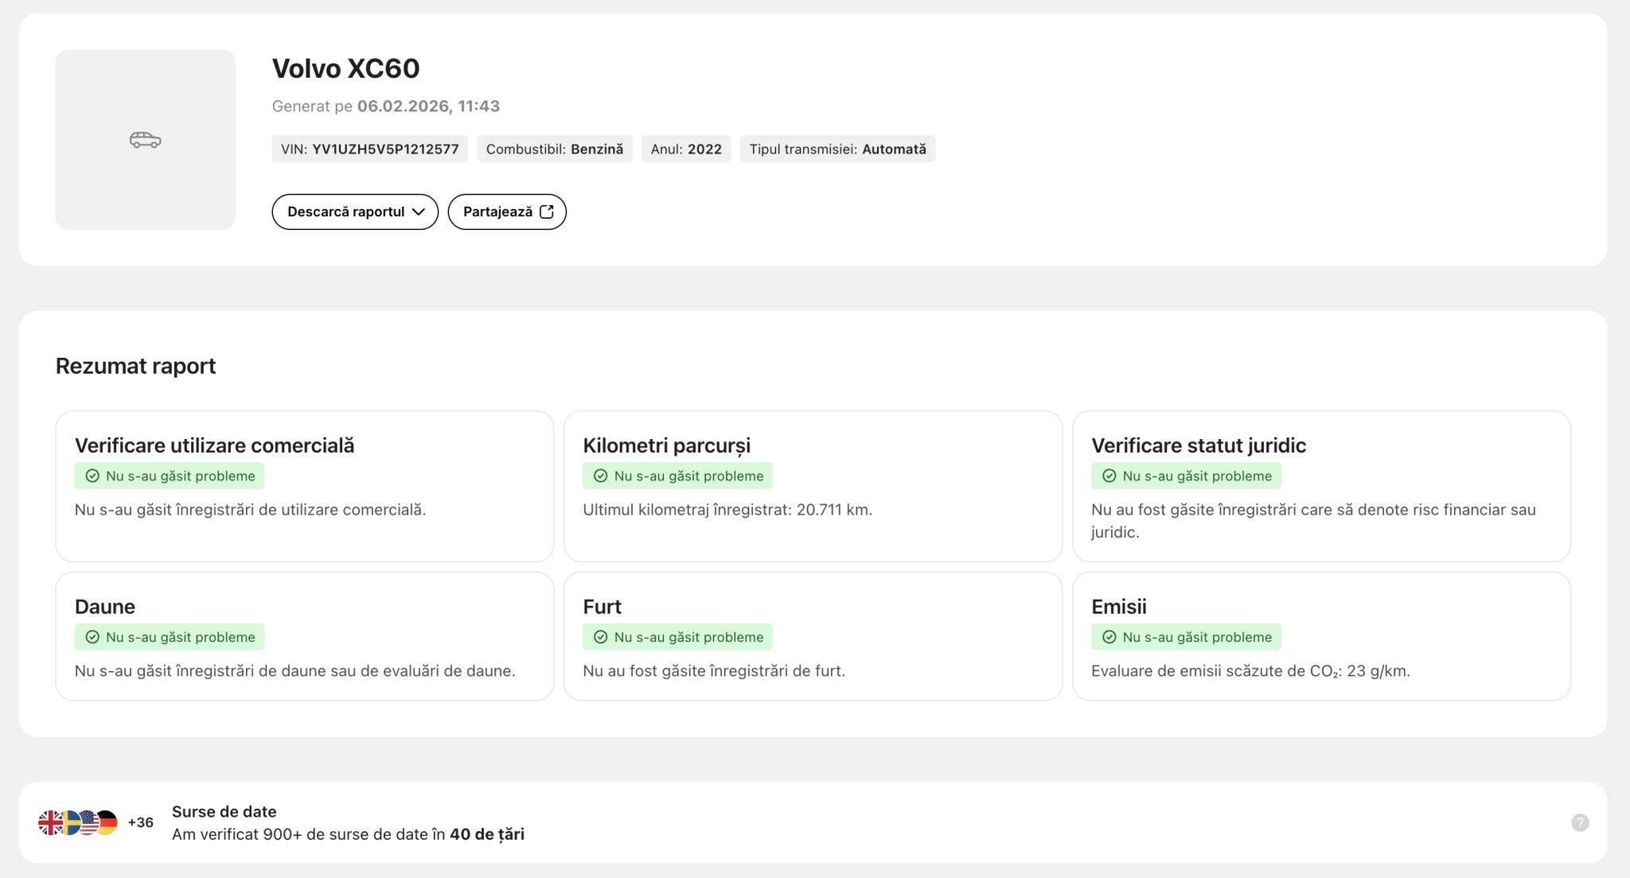Image resolution: width=1630 pixels, height=878 pixels.
Task: Click the help question mark icon
Action: click(1580, 823)
